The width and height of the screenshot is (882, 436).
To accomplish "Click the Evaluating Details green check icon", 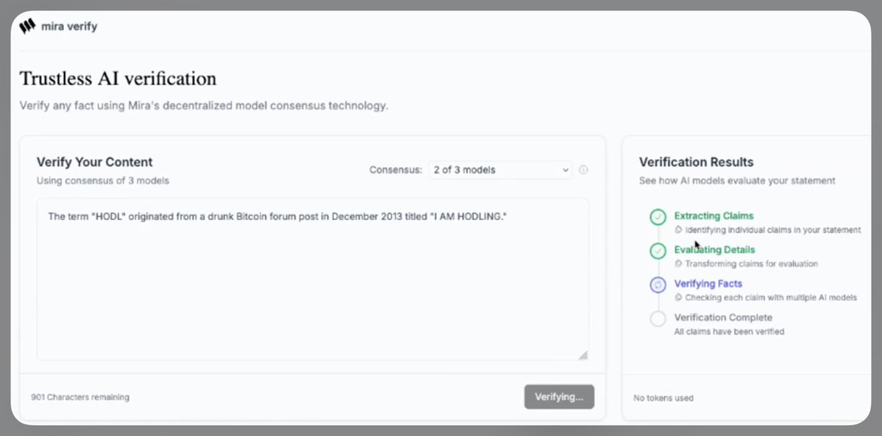I will point(658,251).
